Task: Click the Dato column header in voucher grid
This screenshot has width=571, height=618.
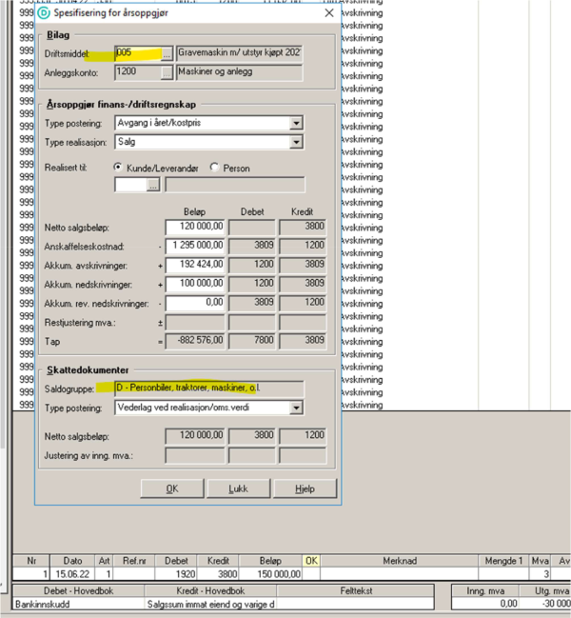Action: click(72, 561)
